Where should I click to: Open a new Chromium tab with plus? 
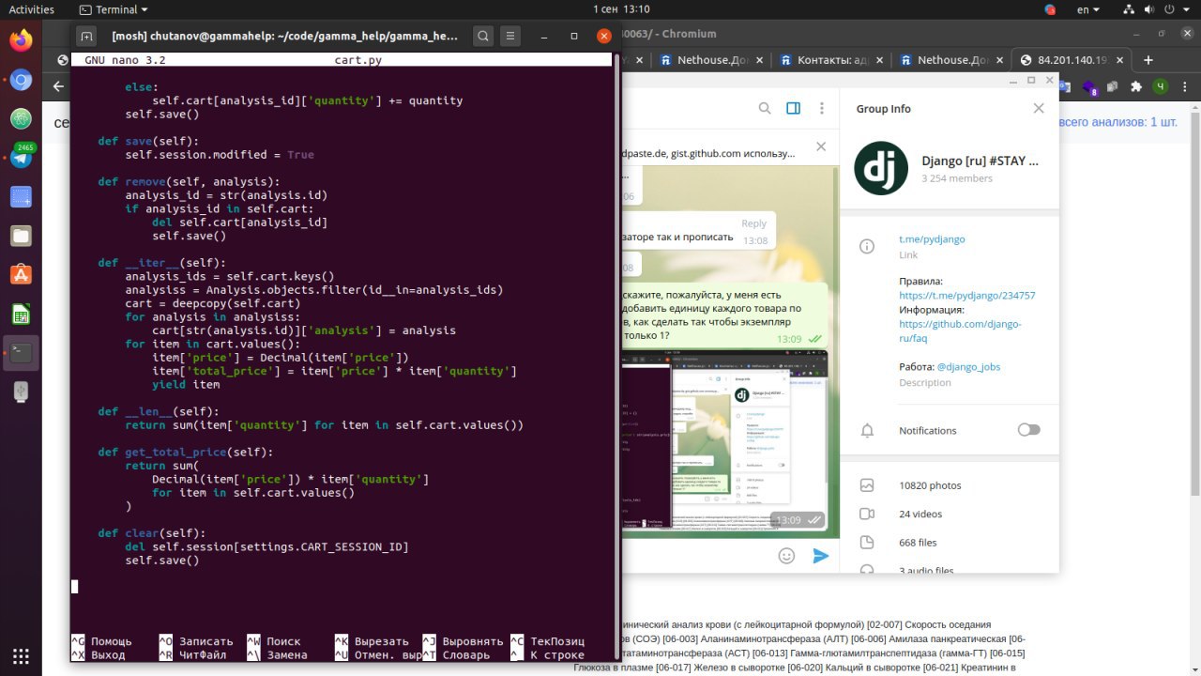[x=1148, y=60]
